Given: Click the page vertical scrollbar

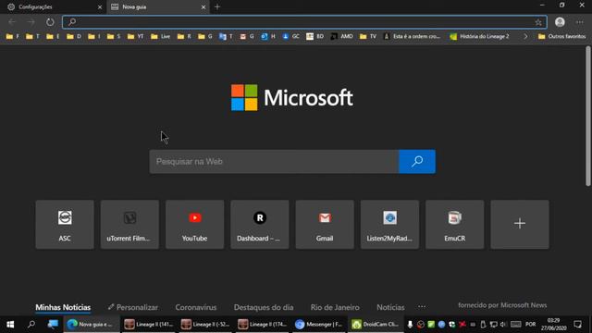Looking at the screenshot, I should pos(588,117).
